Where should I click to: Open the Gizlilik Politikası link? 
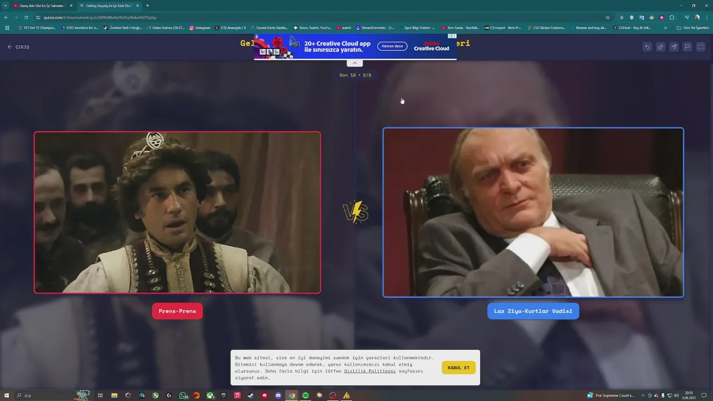pyautogui.click(x=370, y=371)
